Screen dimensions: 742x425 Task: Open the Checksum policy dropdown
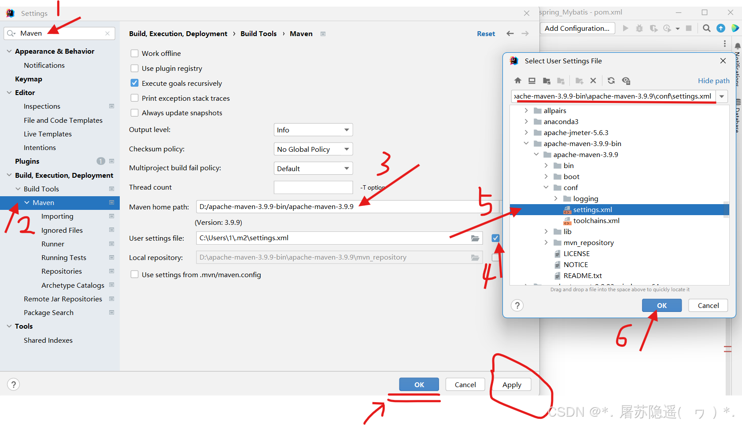pos(313,149)
